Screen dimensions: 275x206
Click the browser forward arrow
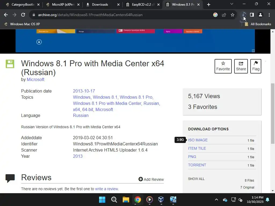pyautogui.click(x=15, y=15)
